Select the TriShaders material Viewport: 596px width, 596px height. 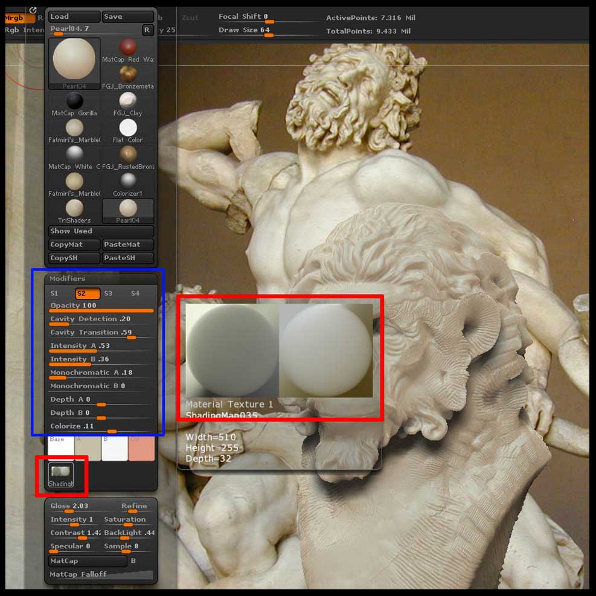tap(74, 208)
